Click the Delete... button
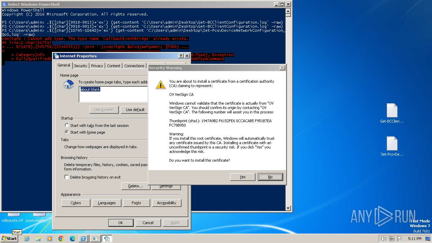The width and height of the screenshot is (432, 243). click(135, 186)
